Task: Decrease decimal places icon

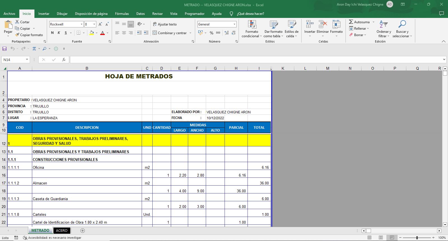Action: pyautogui.click(x=234, y=33)
